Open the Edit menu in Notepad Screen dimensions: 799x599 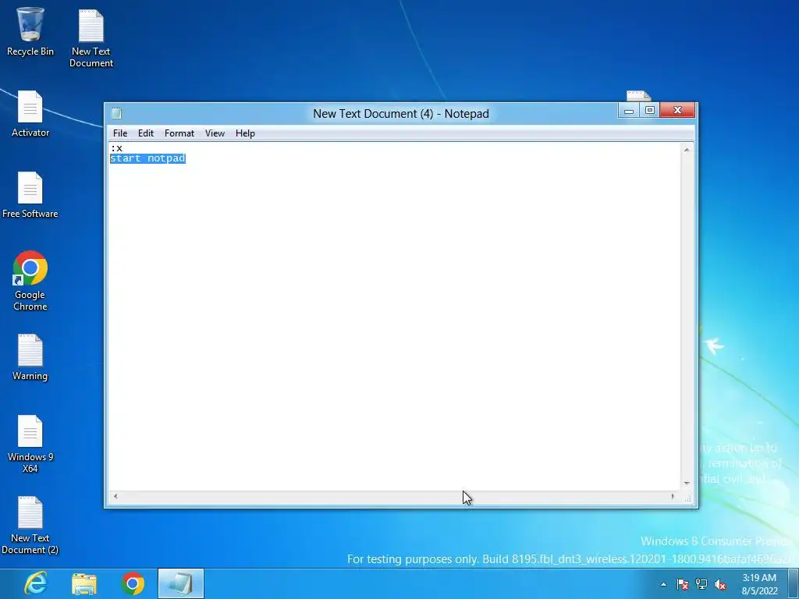tap(146, 133)
